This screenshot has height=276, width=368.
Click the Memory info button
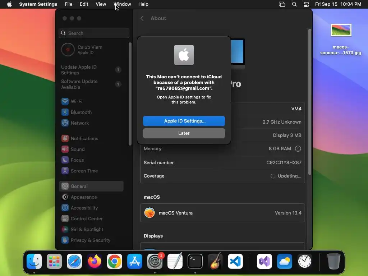pos(298,148)
